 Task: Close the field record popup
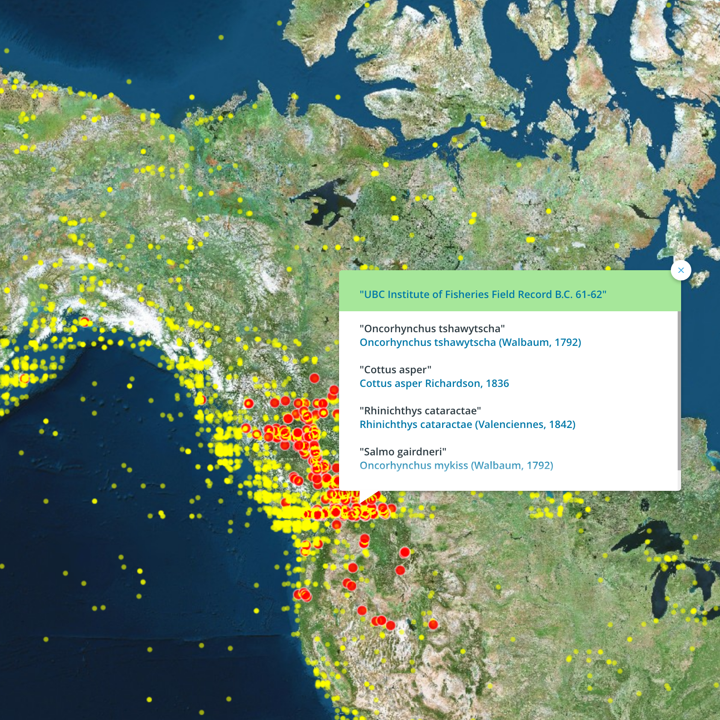[x=681, y=270]
